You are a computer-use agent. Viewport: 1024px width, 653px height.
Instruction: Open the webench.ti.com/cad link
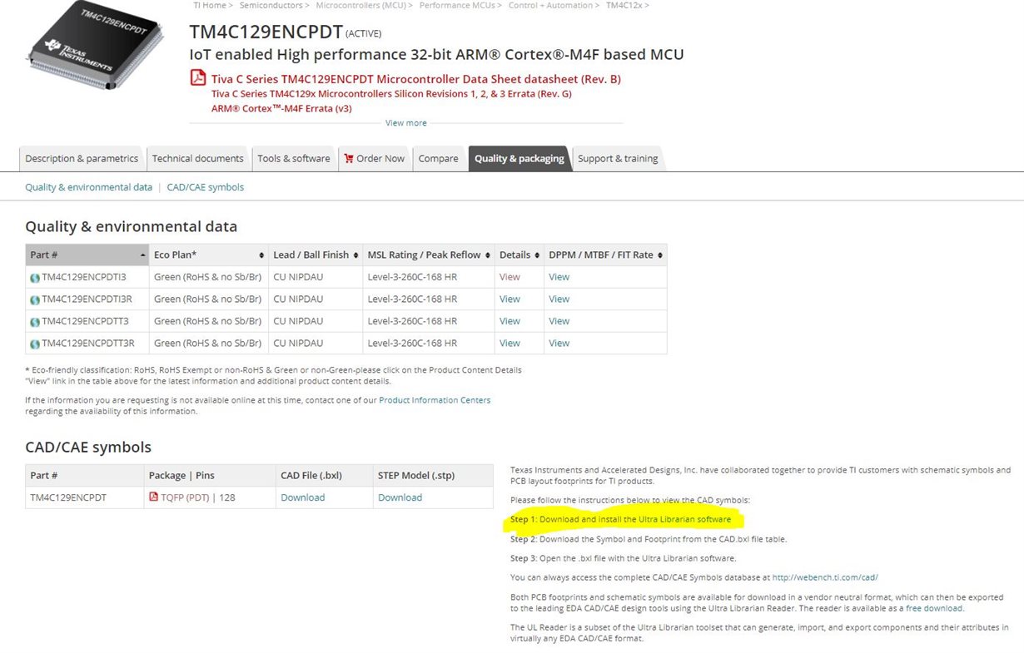point(825,577)
